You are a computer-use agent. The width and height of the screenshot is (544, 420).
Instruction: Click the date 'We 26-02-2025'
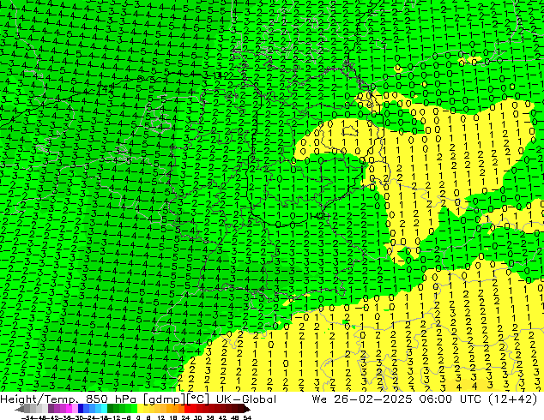click(x=361, y=399)
